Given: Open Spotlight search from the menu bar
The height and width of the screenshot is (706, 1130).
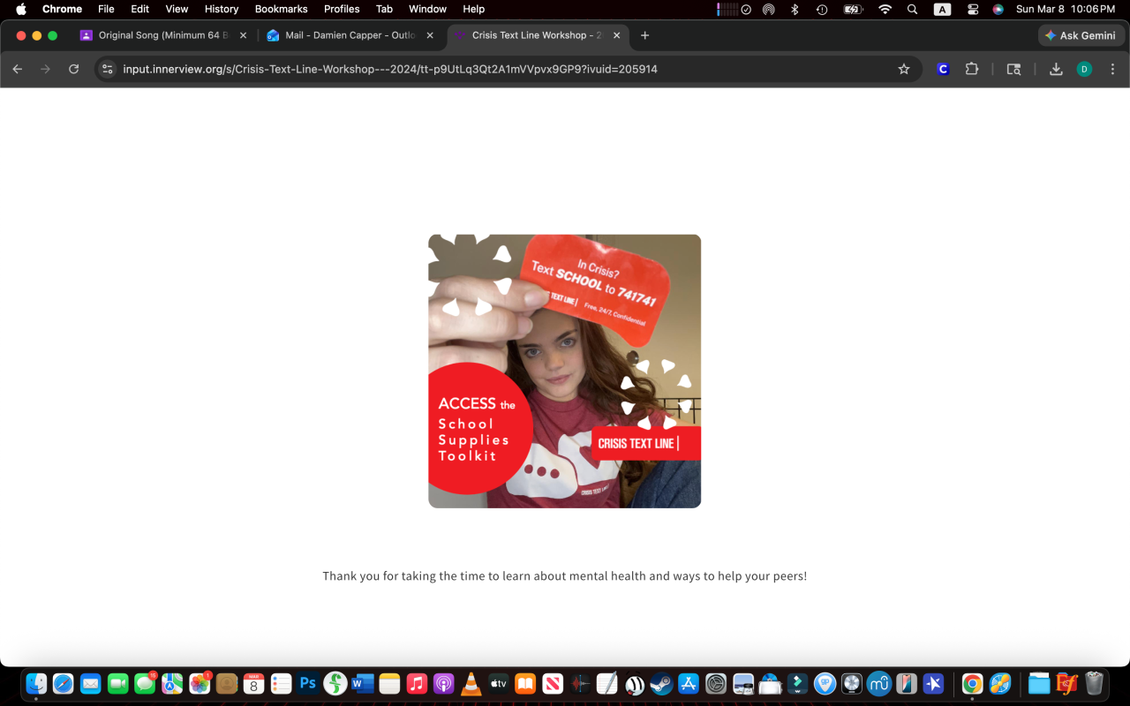Looking at the screenshot, I should click(x=913, y=9).
